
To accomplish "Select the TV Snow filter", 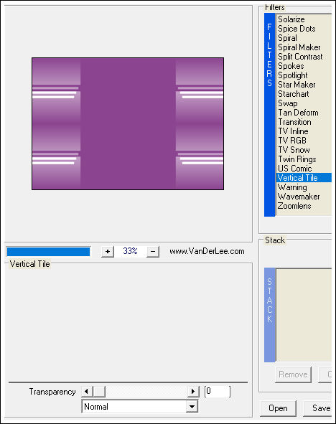I will click(294, 150).
